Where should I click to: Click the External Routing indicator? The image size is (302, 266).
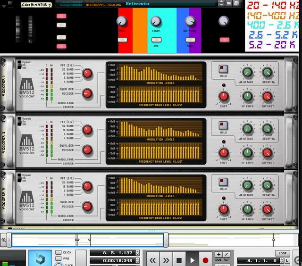click(104, 5)
